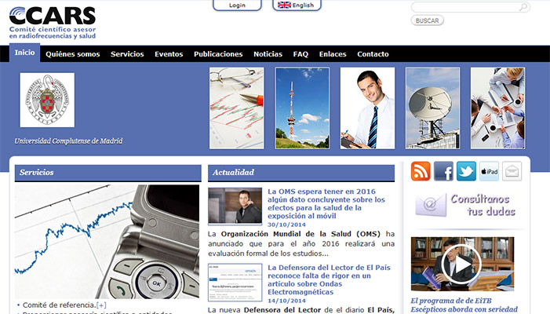
Task: Open the Twitter profile icon
Action: 466,171
